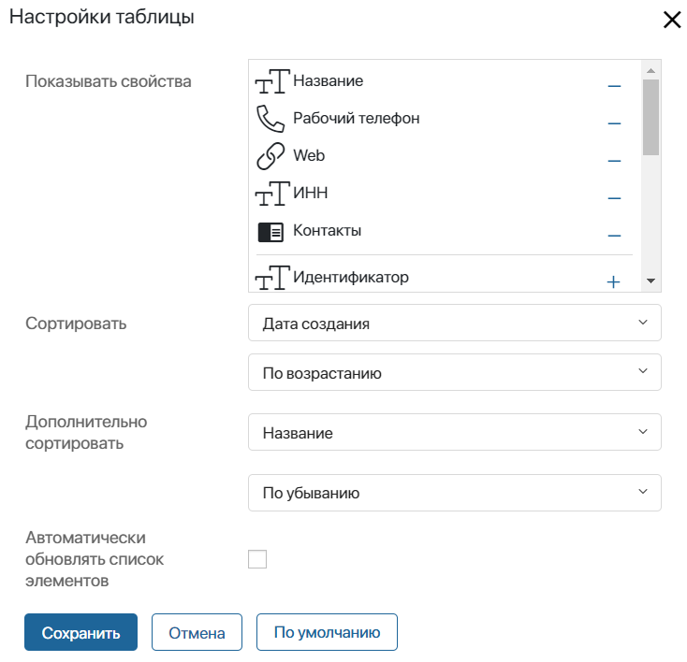The width and height of the screenshot is (687, 662).
Task: Click the table icon beside Контакты
Action: pos(270,232)
